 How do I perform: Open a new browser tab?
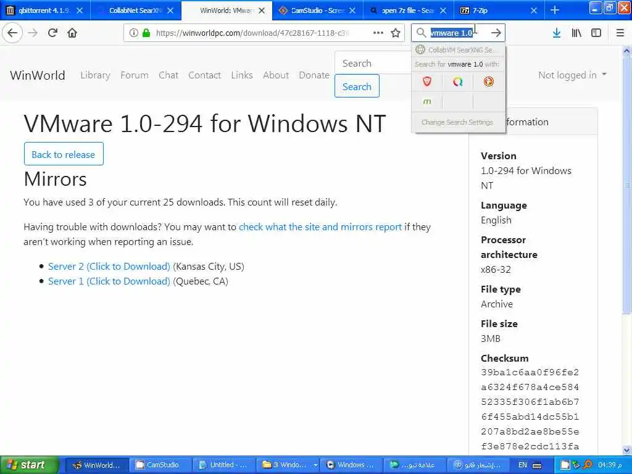[555, 10]
